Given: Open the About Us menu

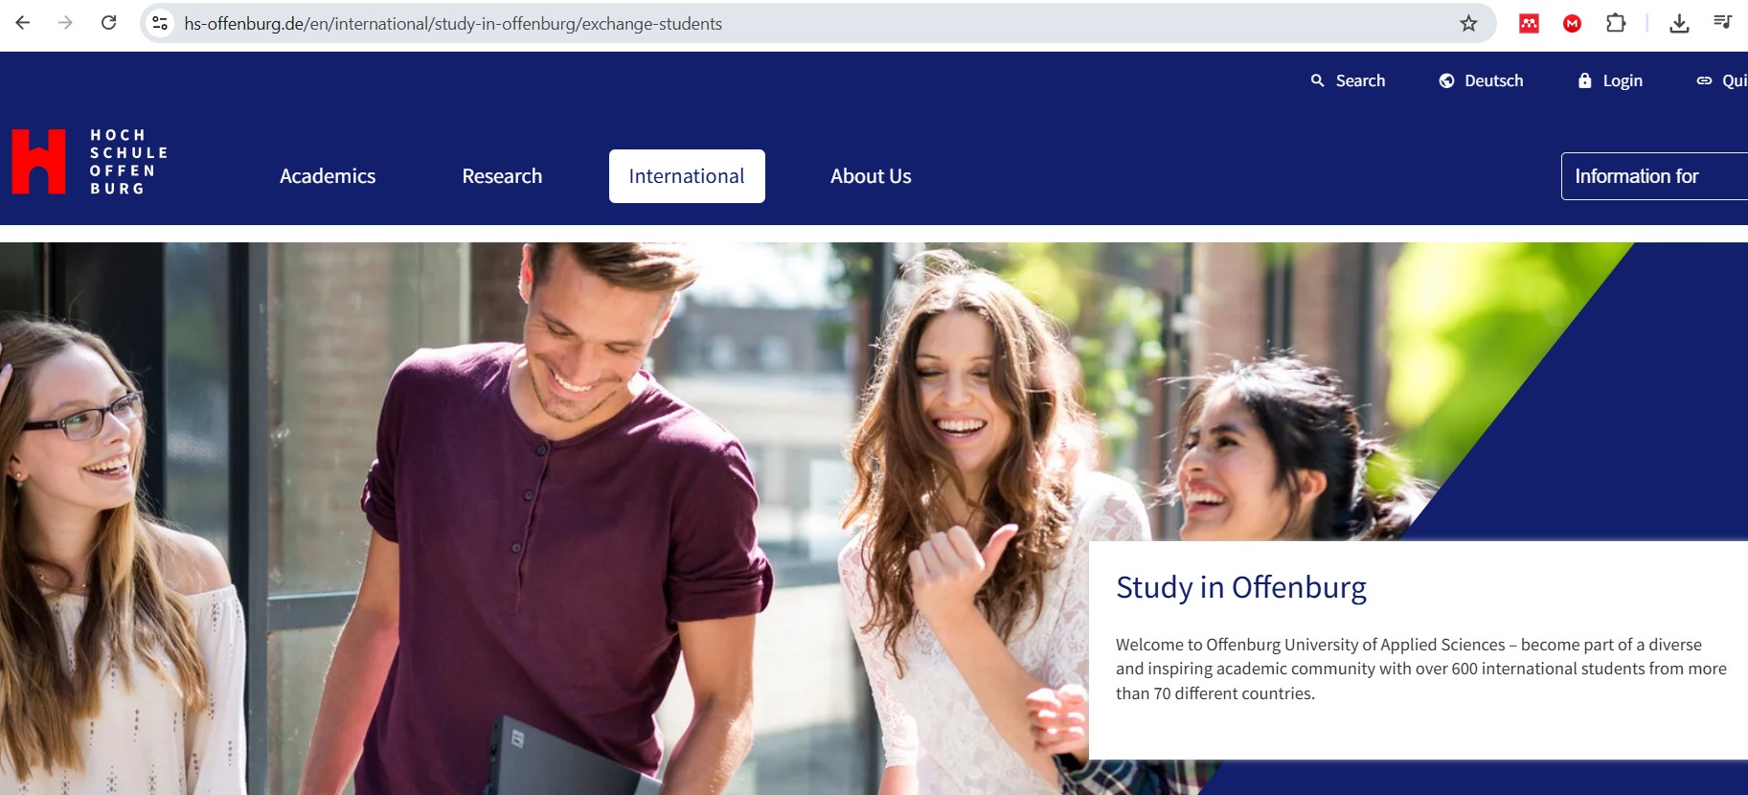Looking at the screenshot, I should [871, 176].
